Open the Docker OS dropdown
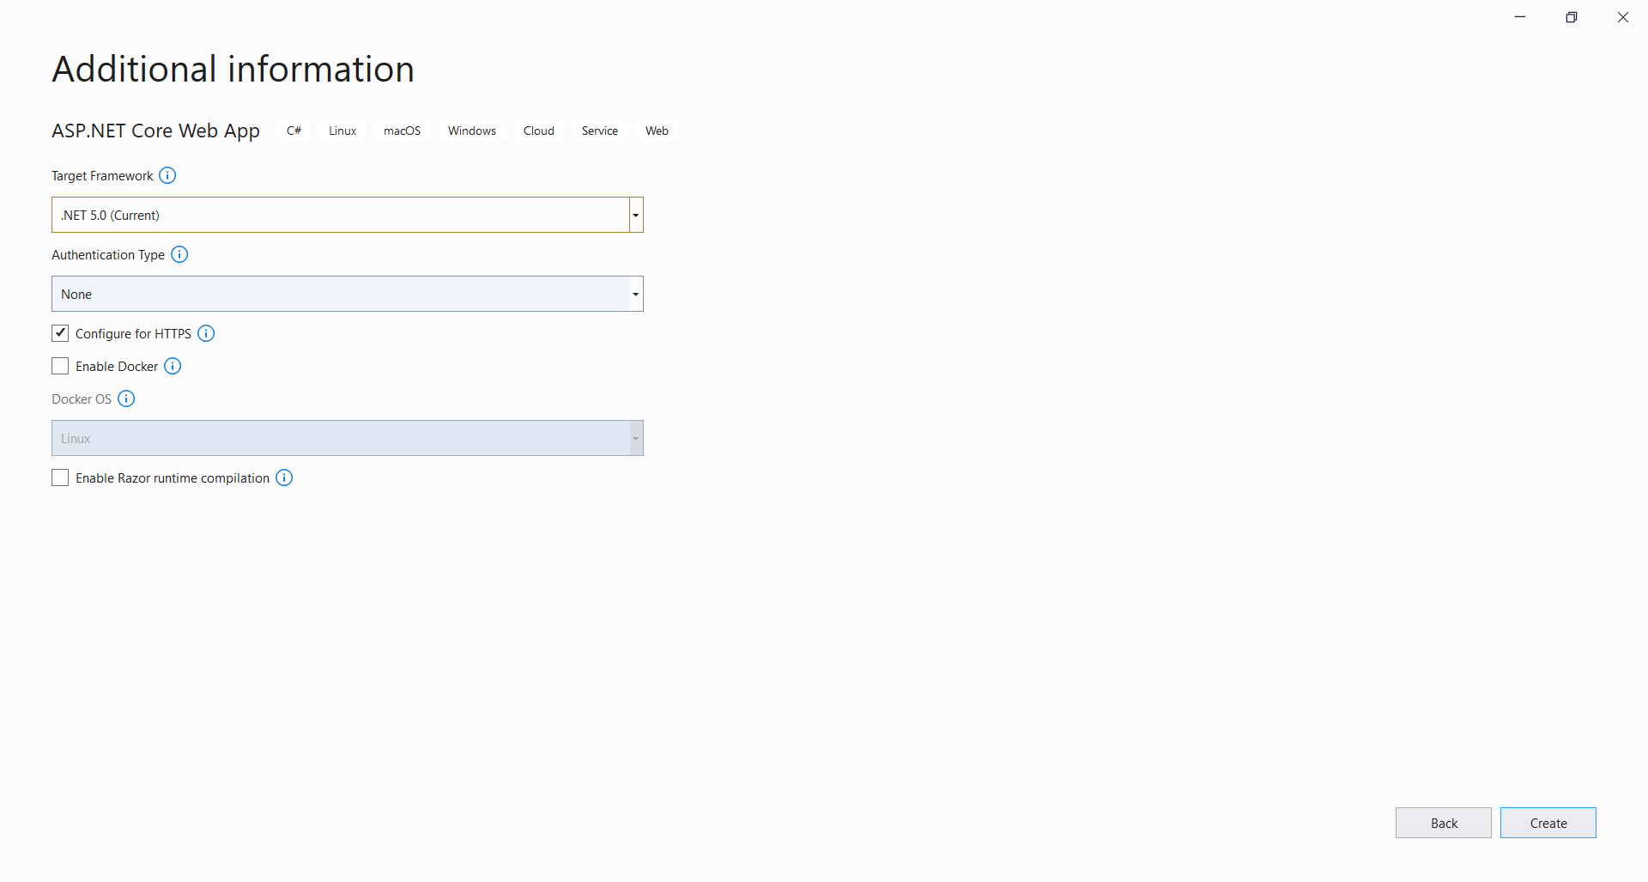 (635, 438)
